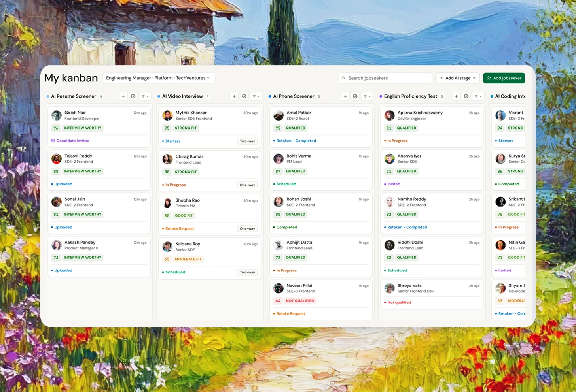Select One-way tag on Chirag Kumar card

click(x=247, y=185)
